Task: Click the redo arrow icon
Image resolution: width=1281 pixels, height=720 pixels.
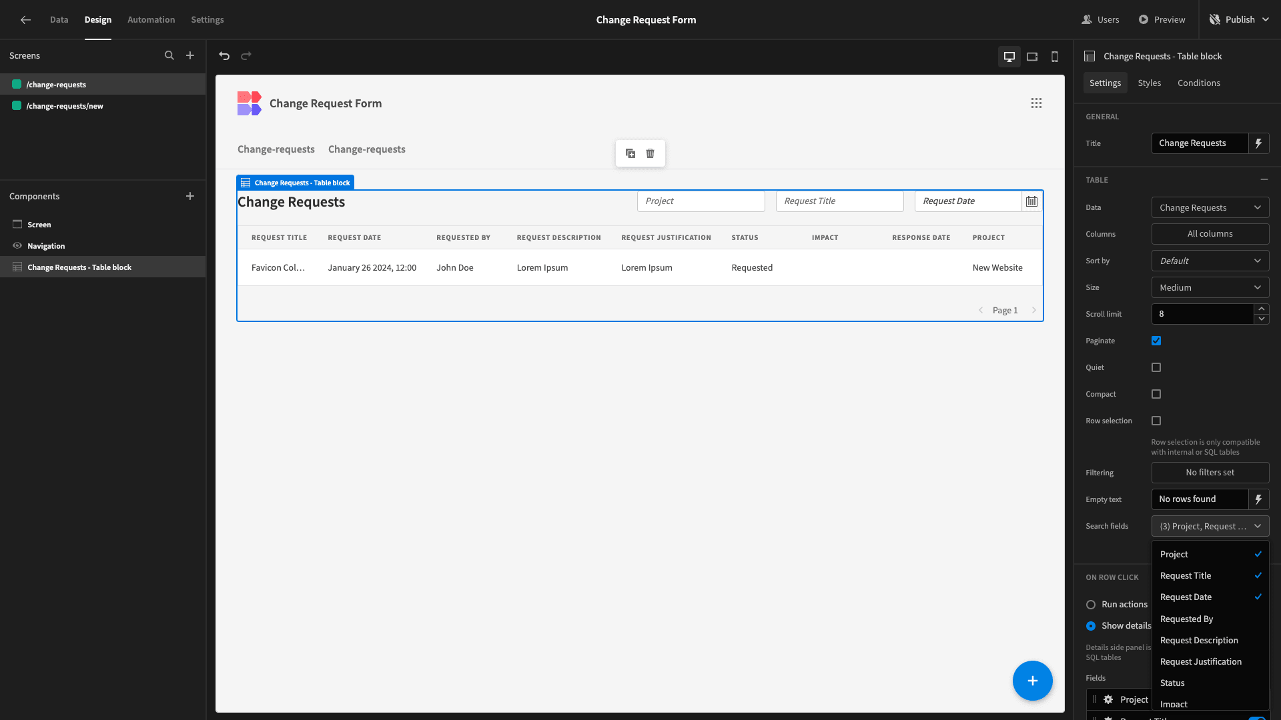Action: (246, 55)
